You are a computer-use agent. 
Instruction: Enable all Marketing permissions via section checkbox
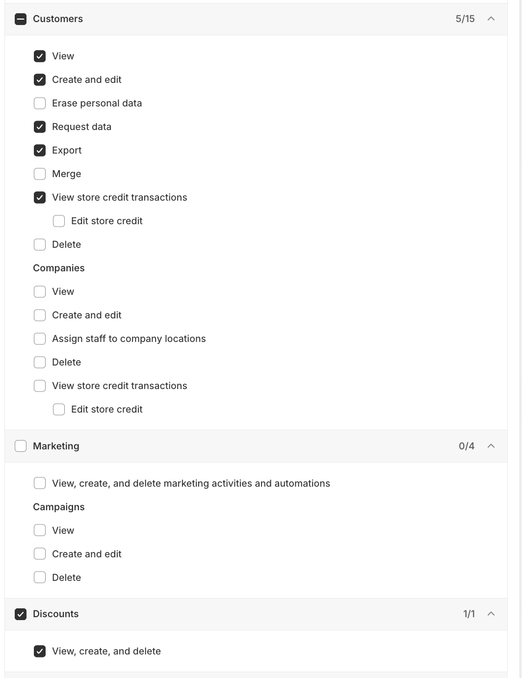(20, 446)
